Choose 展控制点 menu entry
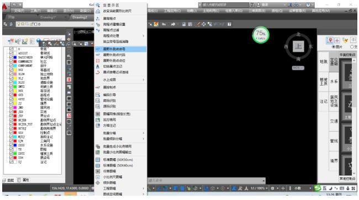The height and width of the screenshot is (200, 359). [x=120, y=87]
